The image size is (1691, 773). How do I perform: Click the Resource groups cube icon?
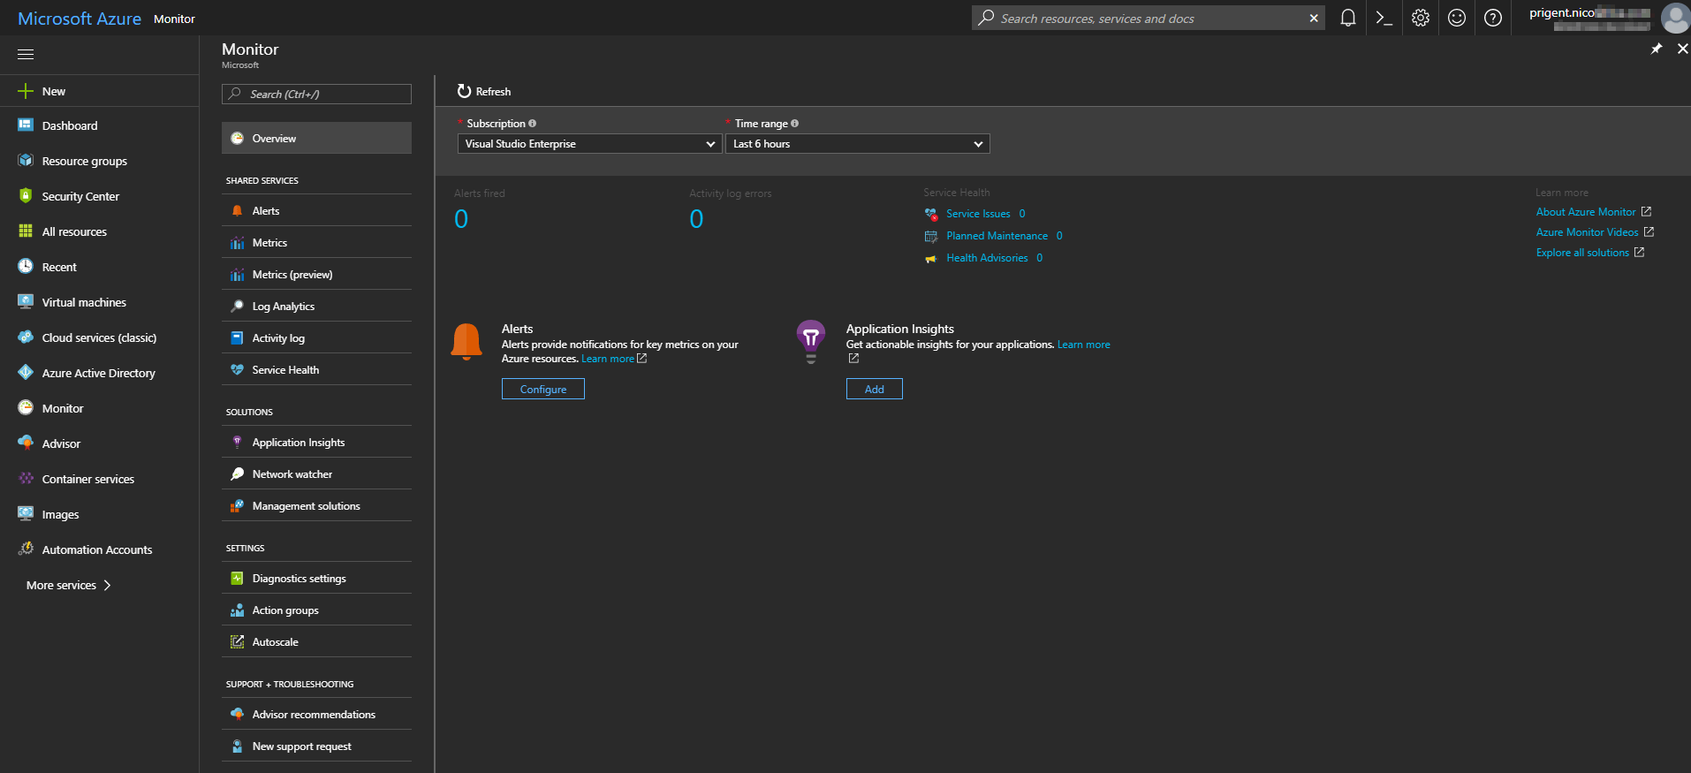click(x=26, y=161)
